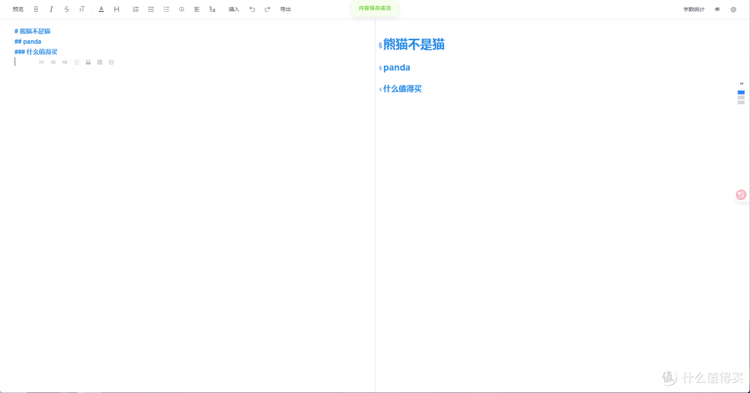Click the 熊猫不是猫 heading in the preview
This screenshot has width=750, height=393.
click(414, 44)
